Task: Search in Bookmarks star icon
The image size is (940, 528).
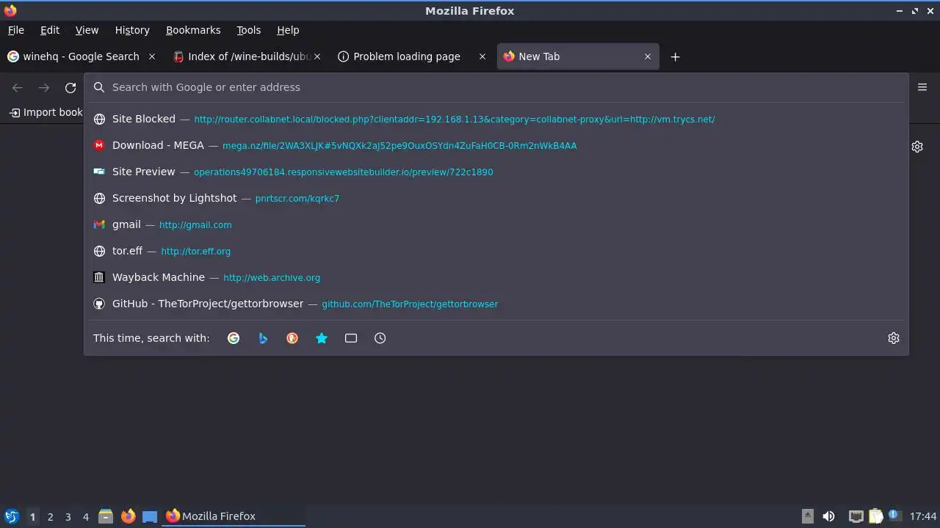Action: click(x=322, y=338)
